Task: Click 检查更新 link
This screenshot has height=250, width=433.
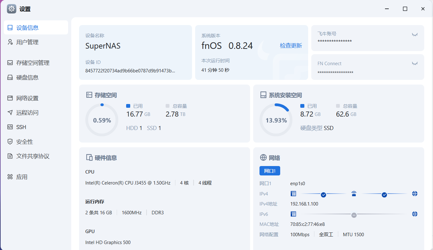Action: [x=291, y=46]
